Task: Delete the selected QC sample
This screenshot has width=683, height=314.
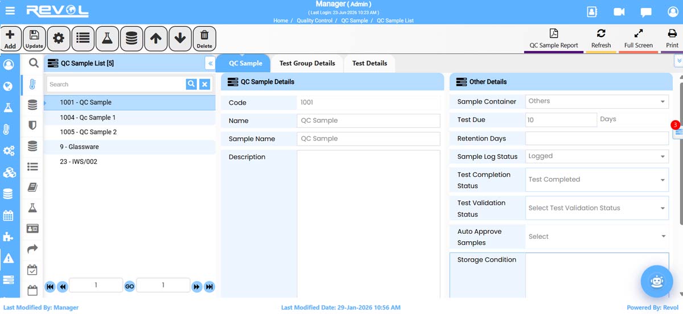Action: pos(204,39)
